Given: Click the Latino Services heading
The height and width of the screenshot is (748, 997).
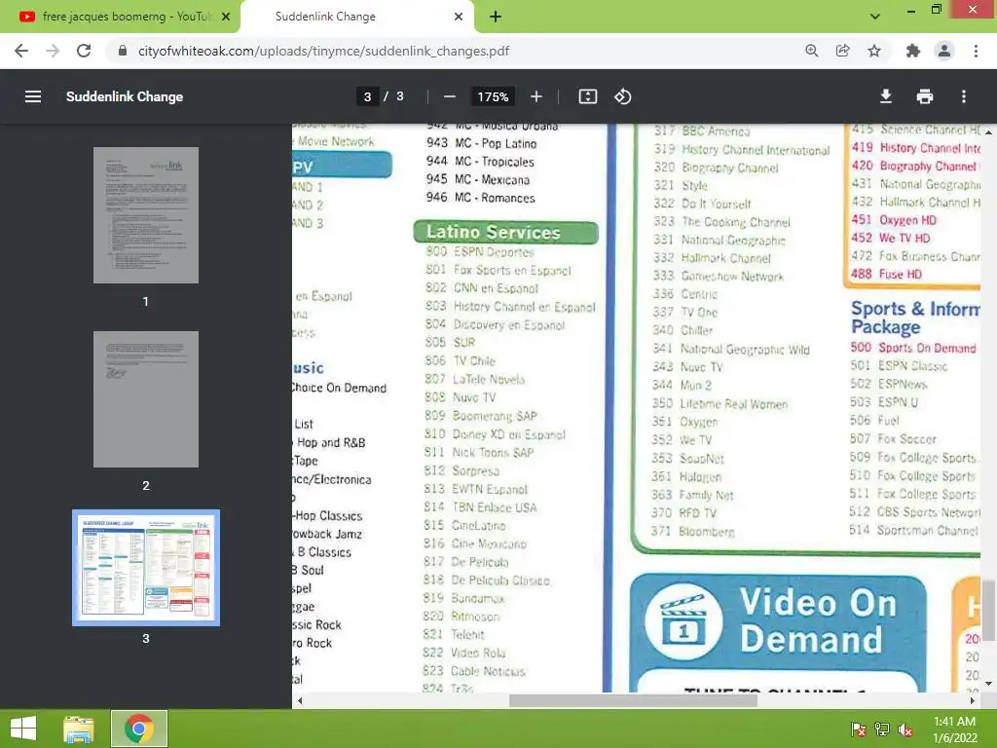Looking at the screenshot, I should (x=506, y=232).
